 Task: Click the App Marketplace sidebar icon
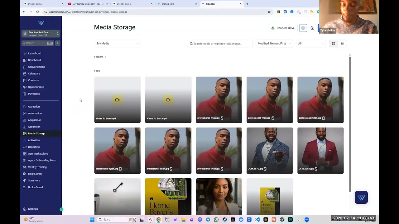point(25,154)
